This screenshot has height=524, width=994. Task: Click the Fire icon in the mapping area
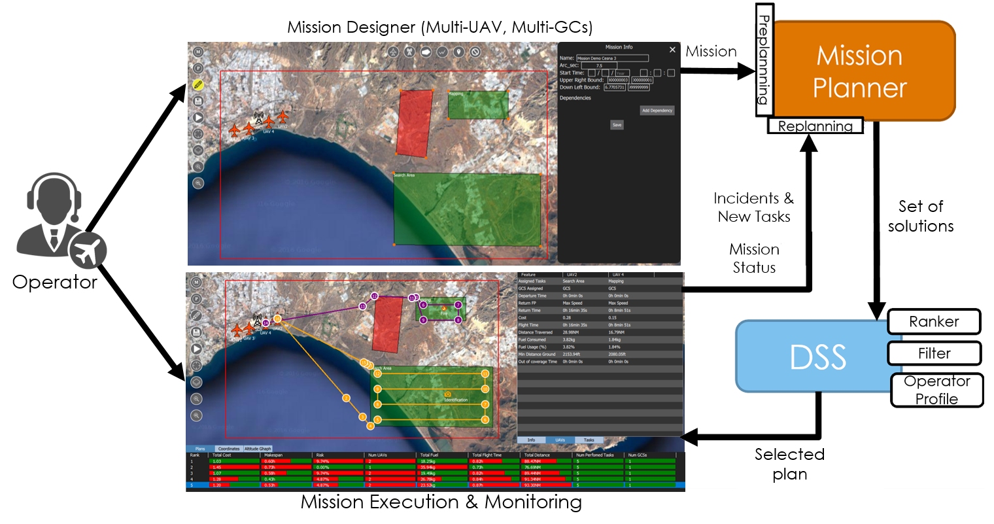(444, 308)
